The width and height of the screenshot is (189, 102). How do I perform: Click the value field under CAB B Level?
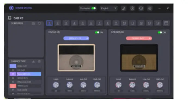click(x=119, y=91)
